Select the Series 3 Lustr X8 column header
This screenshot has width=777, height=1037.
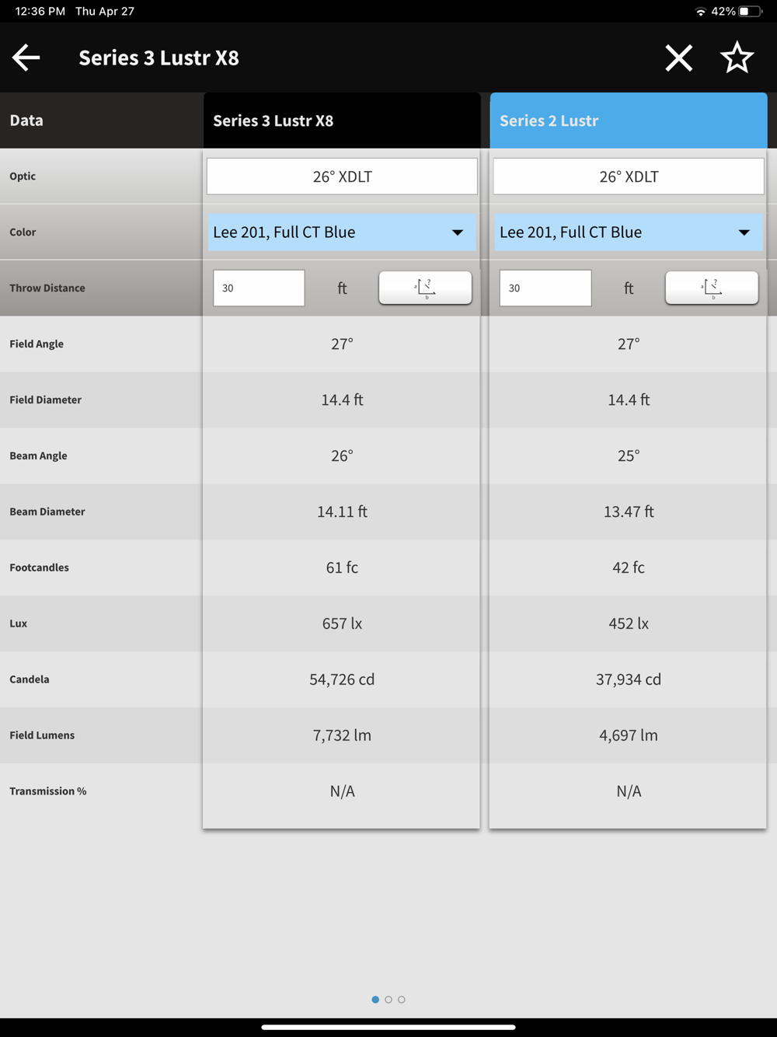(342, 120)
